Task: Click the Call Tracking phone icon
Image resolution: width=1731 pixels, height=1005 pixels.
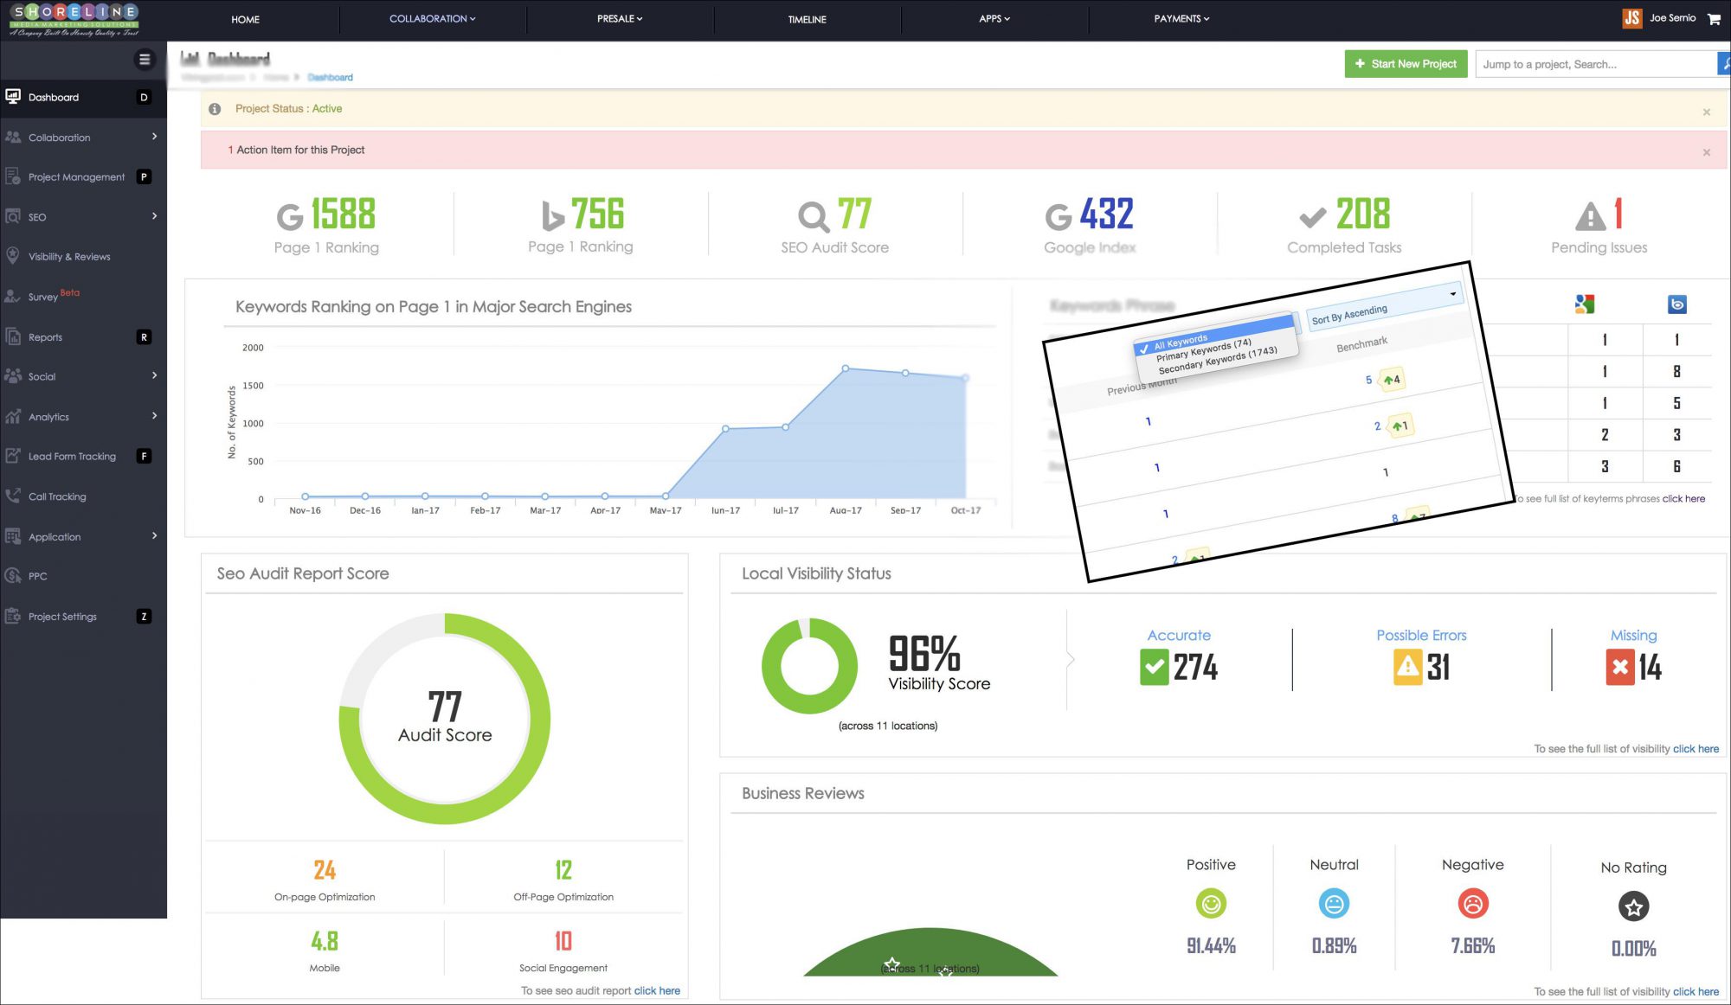Action: [13, 496]
